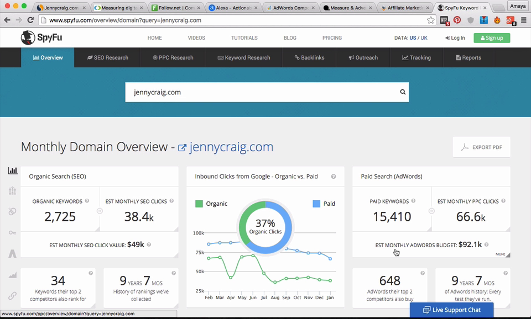Click the EXPORT PDF button
531x319 pixels.
[x=482, y=147]
